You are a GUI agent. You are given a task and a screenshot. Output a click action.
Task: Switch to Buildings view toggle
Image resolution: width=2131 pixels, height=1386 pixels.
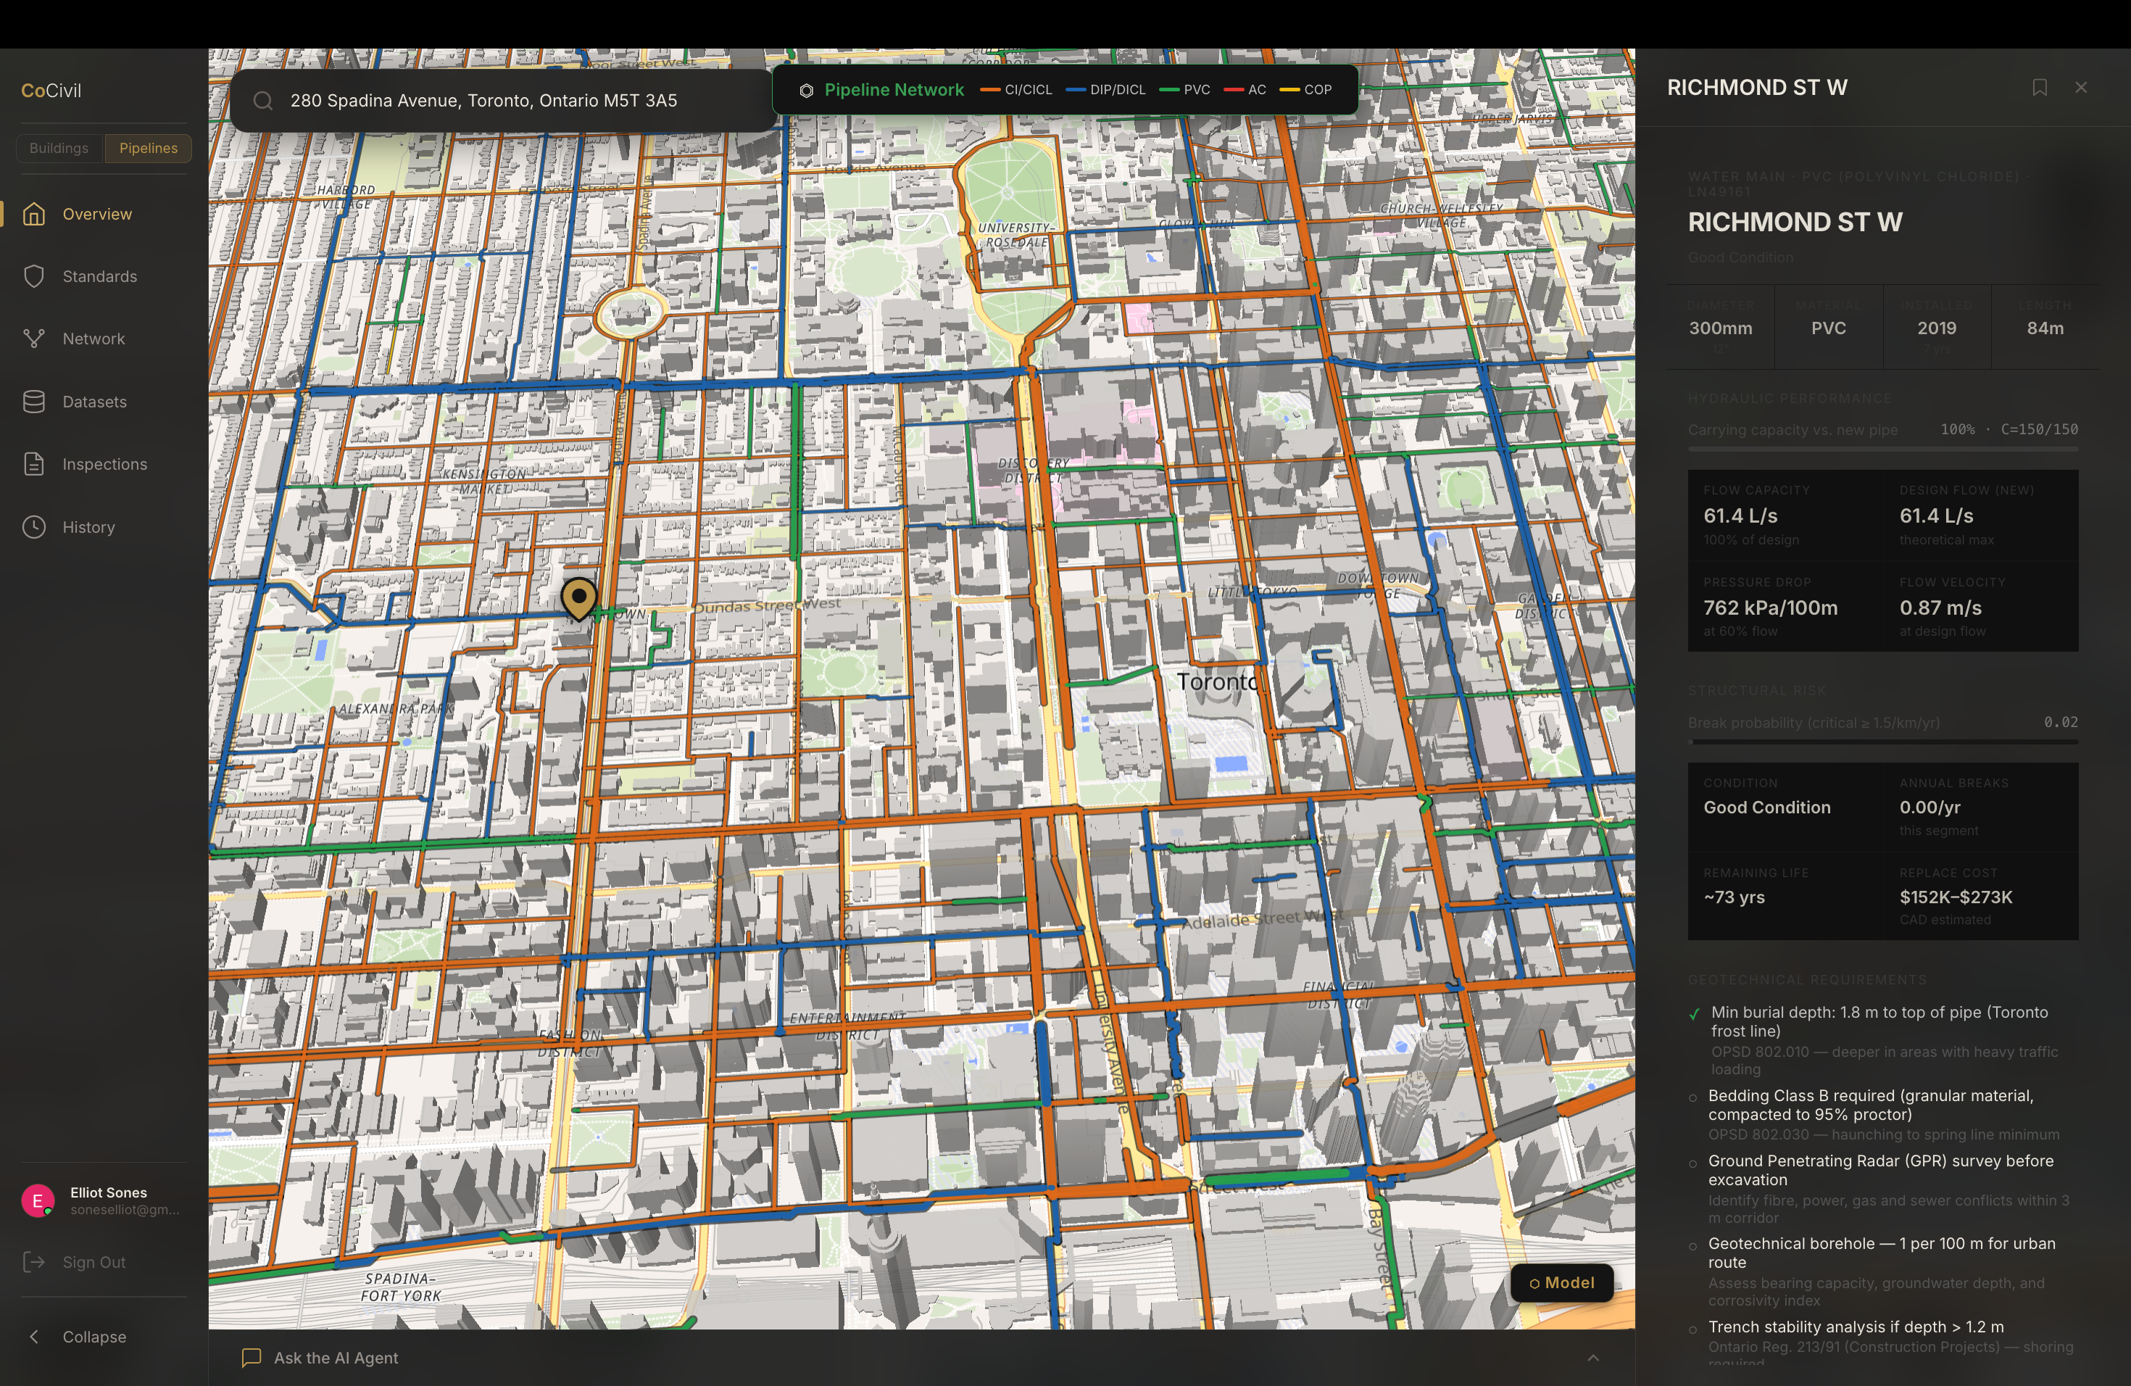coord(59,149)
